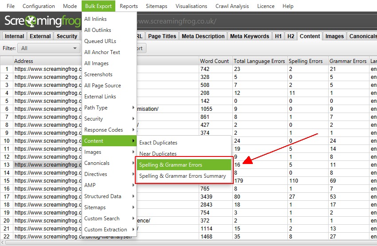Choose Spelling & Grammar Errors Summary
377x246 pixels.
coord(182,176)
